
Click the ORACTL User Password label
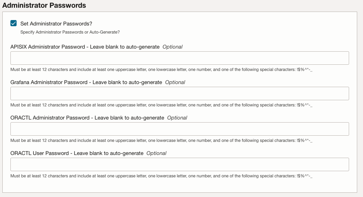(x=77, y=153)
